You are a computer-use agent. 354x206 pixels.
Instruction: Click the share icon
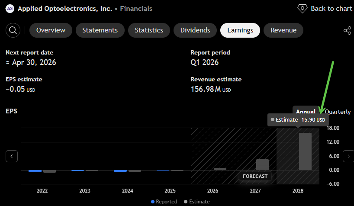pyautogui.click(x=347, y=30)
